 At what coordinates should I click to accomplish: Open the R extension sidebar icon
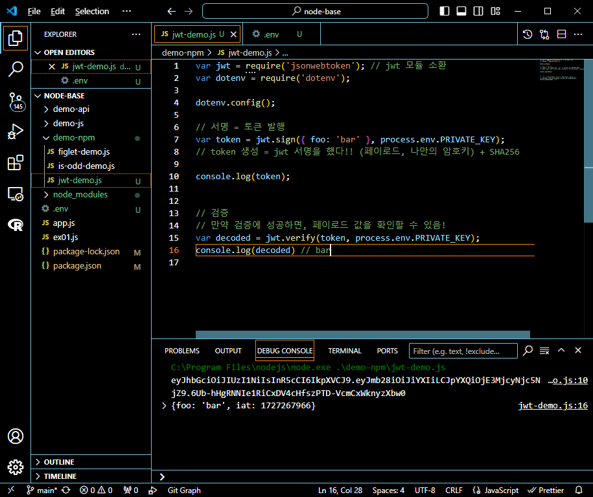point(15,225)
